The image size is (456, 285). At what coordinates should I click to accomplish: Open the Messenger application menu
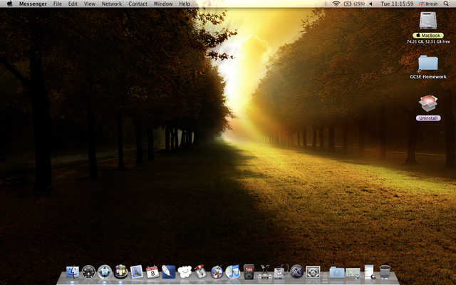click(x=33, y=4)
